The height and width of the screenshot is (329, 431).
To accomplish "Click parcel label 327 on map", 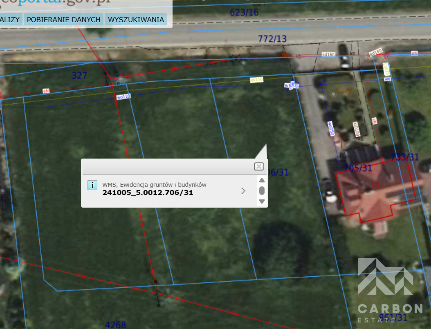I will coord(79,75).
